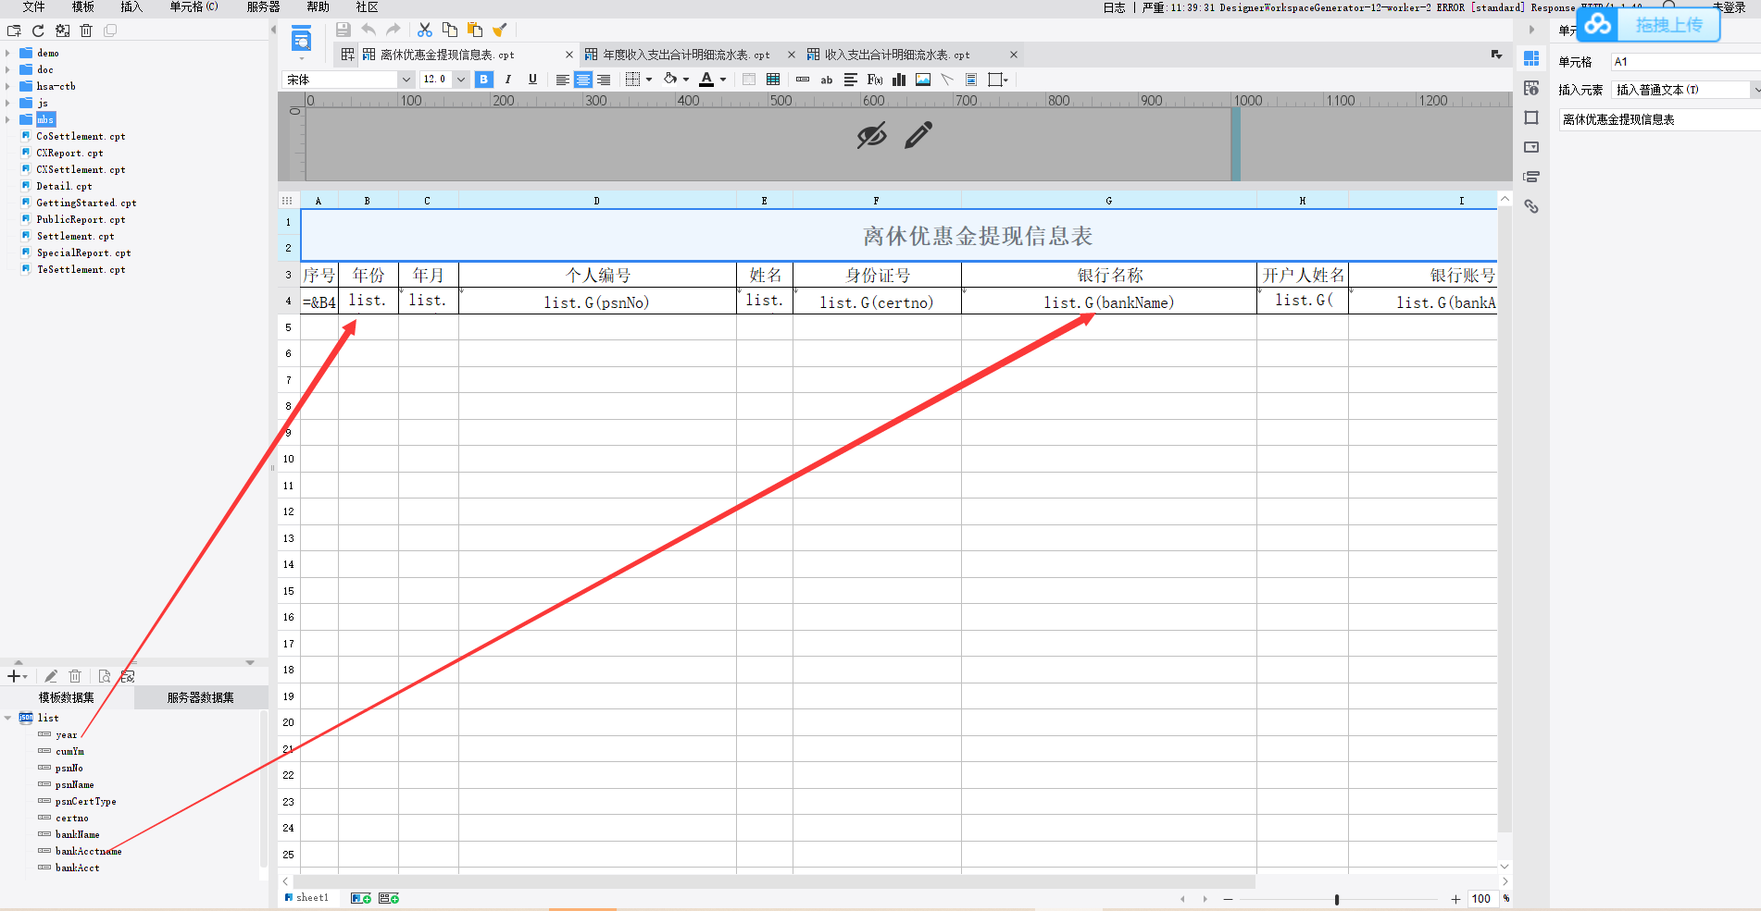Open the 文件 menu
This screenshot has height=911, width=1761.
point(33,7)
